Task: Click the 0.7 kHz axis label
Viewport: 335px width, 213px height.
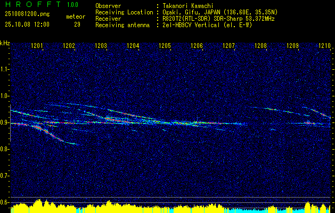Action: point(4,176)
